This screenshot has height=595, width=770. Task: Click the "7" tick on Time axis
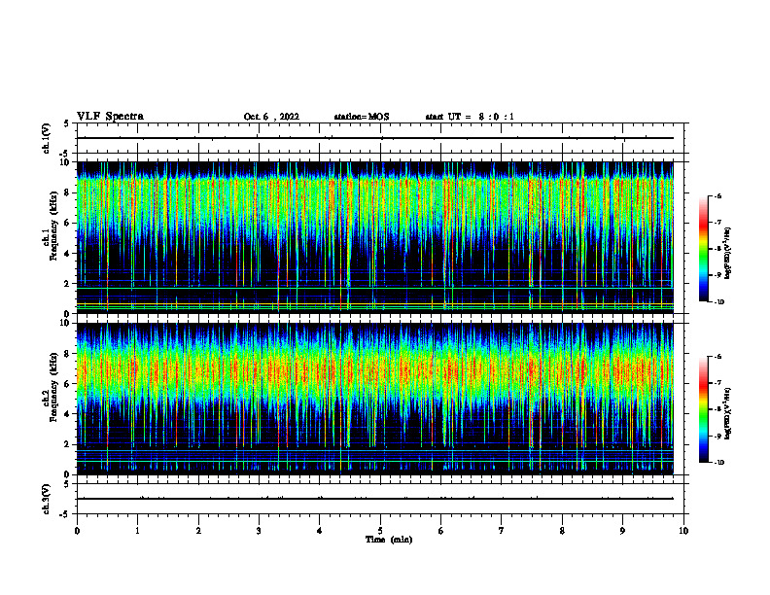pyautogui.click(x=502, y=531)
